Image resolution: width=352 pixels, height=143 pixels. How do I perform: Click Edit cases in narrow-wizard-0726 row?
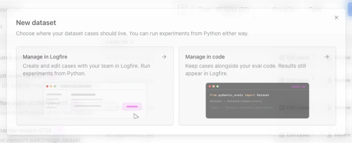coord(295,135)
